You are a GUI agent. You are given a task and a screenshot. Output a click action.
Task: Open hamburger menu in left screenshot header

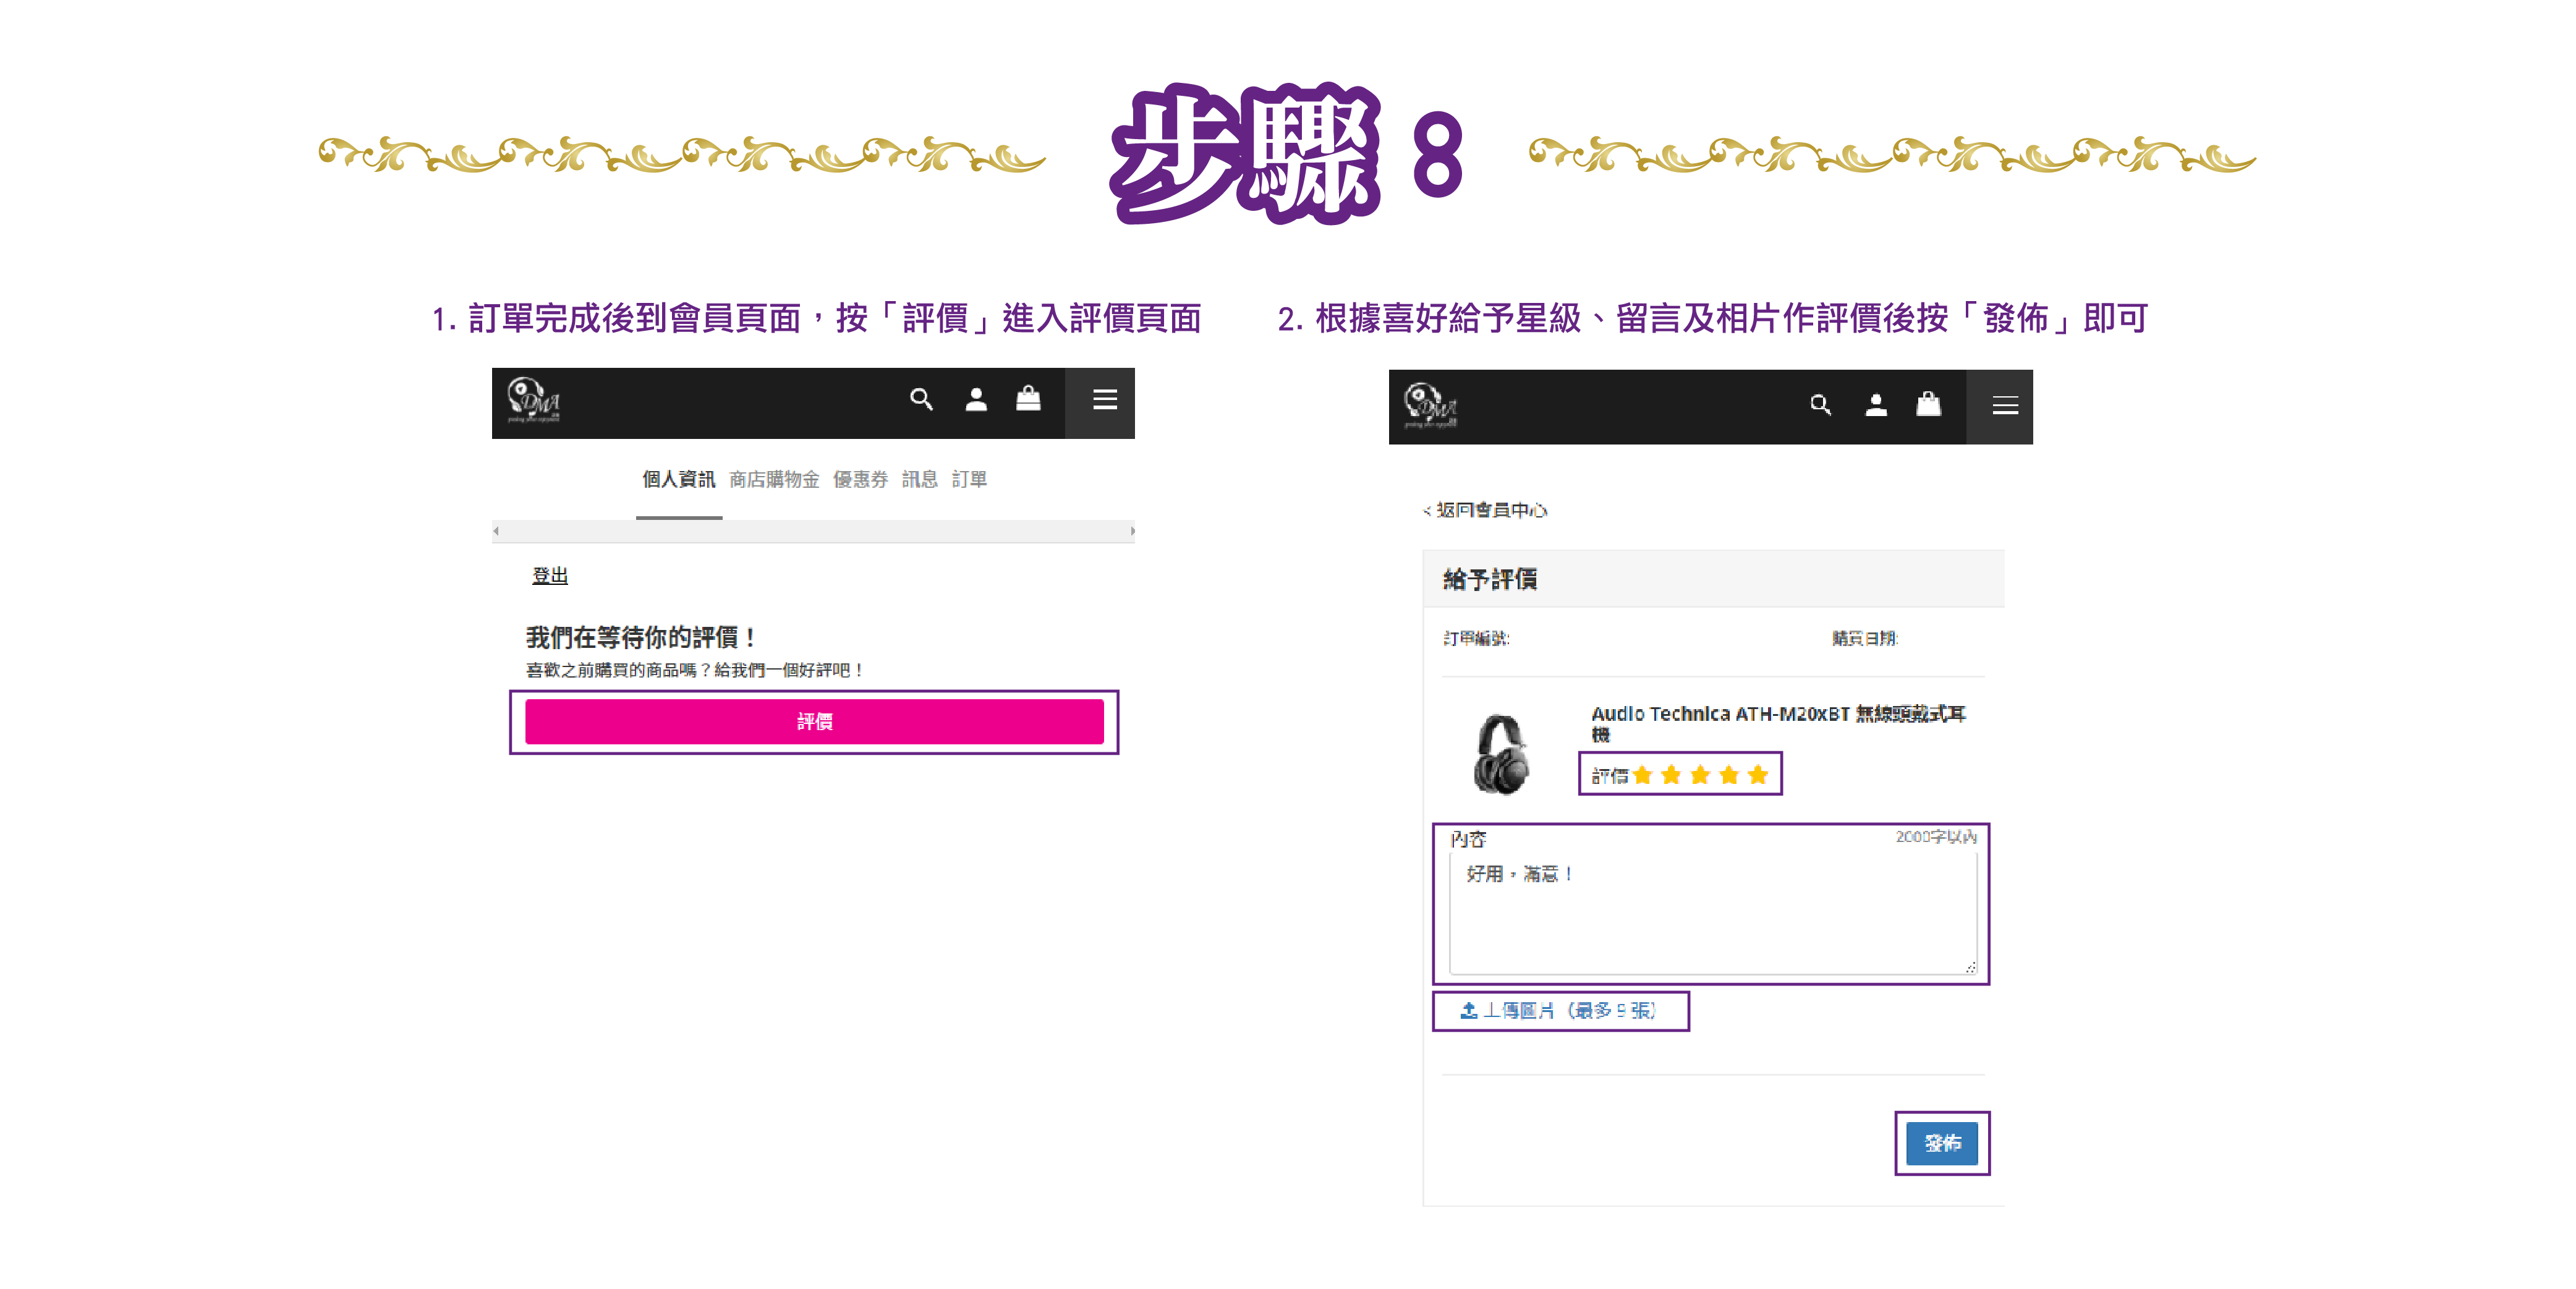1104,400
